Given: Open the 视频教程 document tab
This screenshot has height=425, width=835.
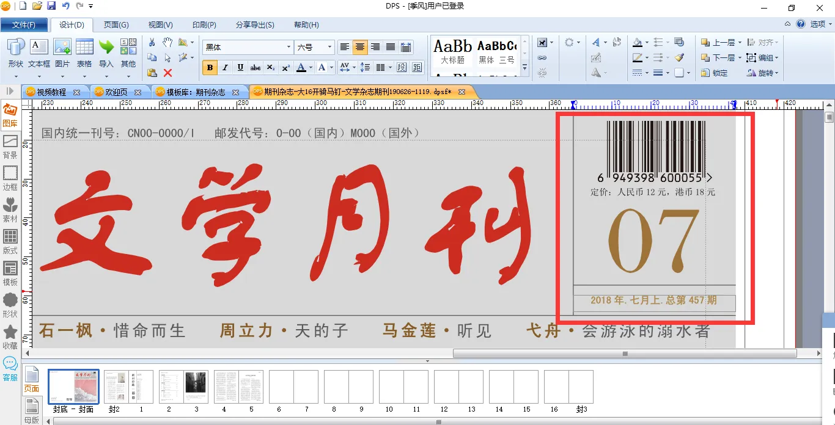Looking at the screenshot, I should tap(51, 92).
